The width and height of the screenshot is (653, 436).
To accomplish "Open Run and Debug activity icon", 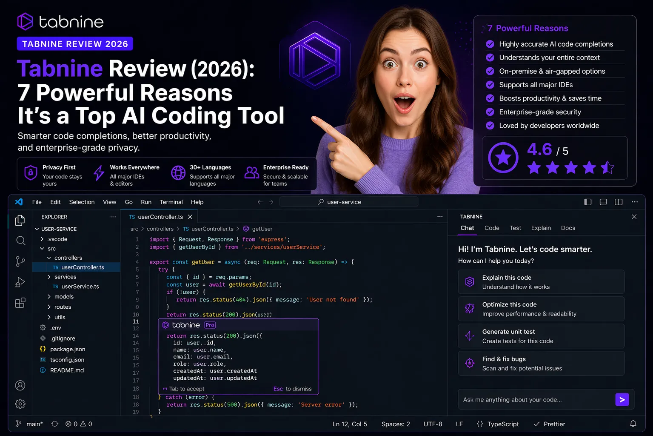I will pos(20,282).
